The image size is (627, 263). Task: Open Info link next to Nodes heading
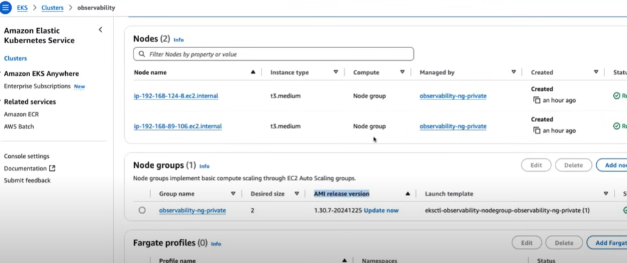pyautogui.click(x=179, y=40)
